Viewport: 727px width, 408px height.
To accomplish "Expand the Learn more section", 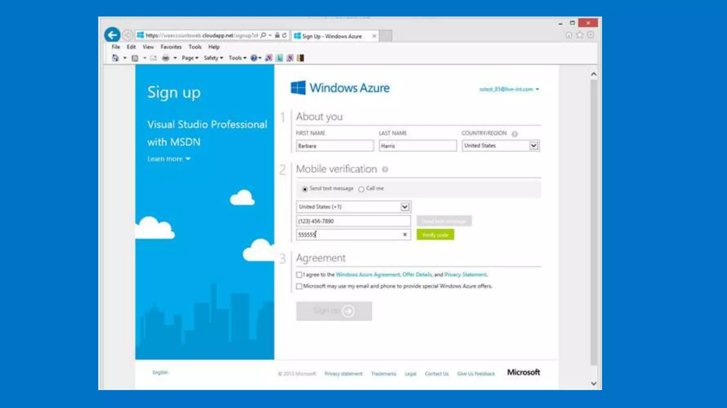I will (169, 159).
